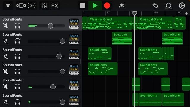Adjust the third track's volume slider knob

pos(59,56)
